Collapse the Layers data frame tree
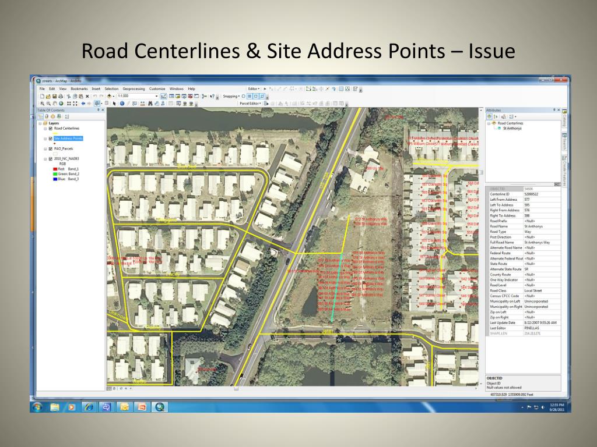The height and width of the screenshot is (447, 597). (x=40, y=123)
